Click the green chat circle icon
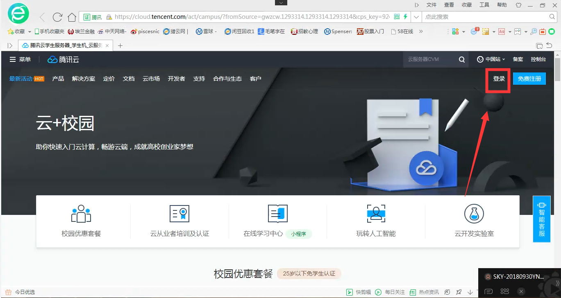This screenshot has height=298, width=561. tap(552, 32)
